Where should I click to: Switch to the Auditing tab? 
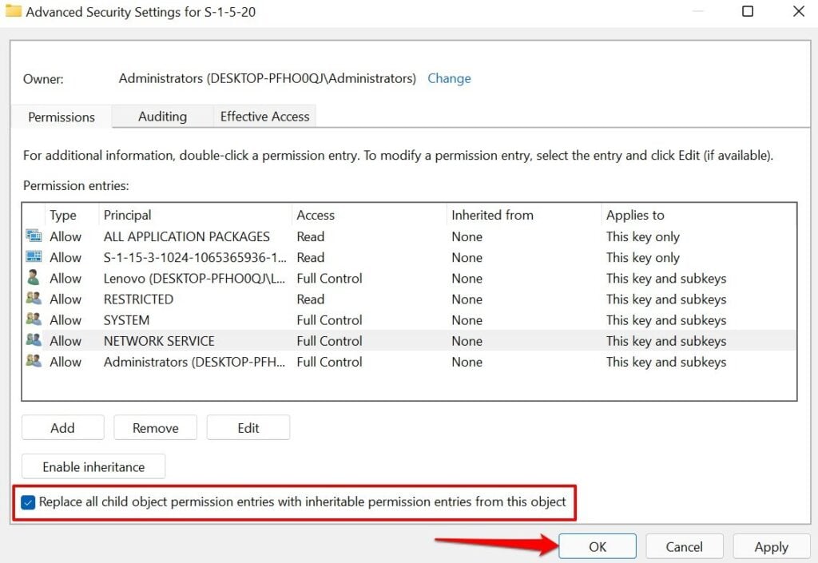pos(162,117)
